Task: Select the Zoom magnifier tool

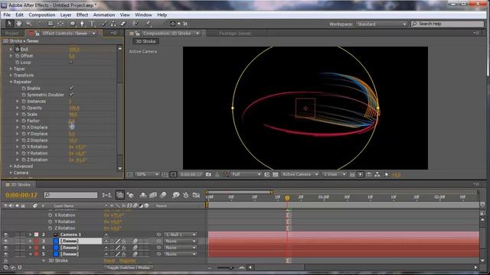Action: pyautogui.click(x=29, y=24)
